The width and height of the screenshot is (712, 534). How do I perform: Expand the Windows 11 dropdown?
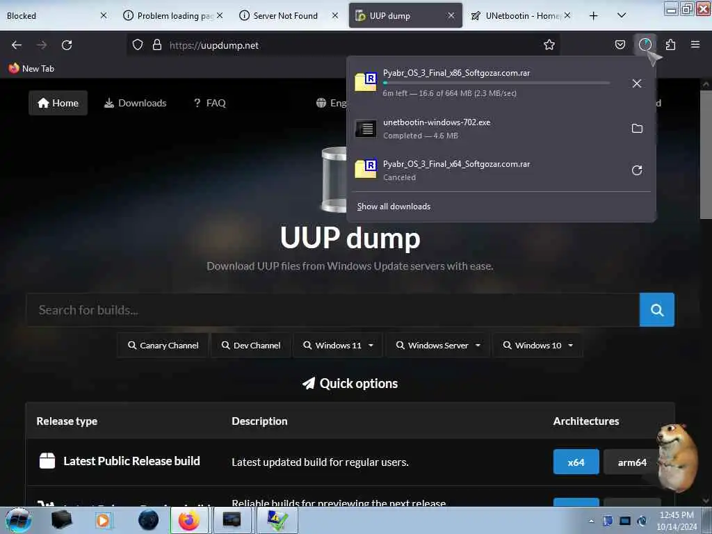point(339,346)
